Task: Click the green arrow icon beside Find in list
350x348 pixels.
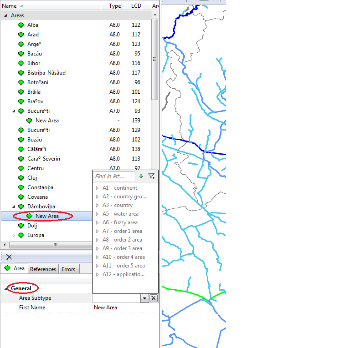Action: (x=141, y=177)
